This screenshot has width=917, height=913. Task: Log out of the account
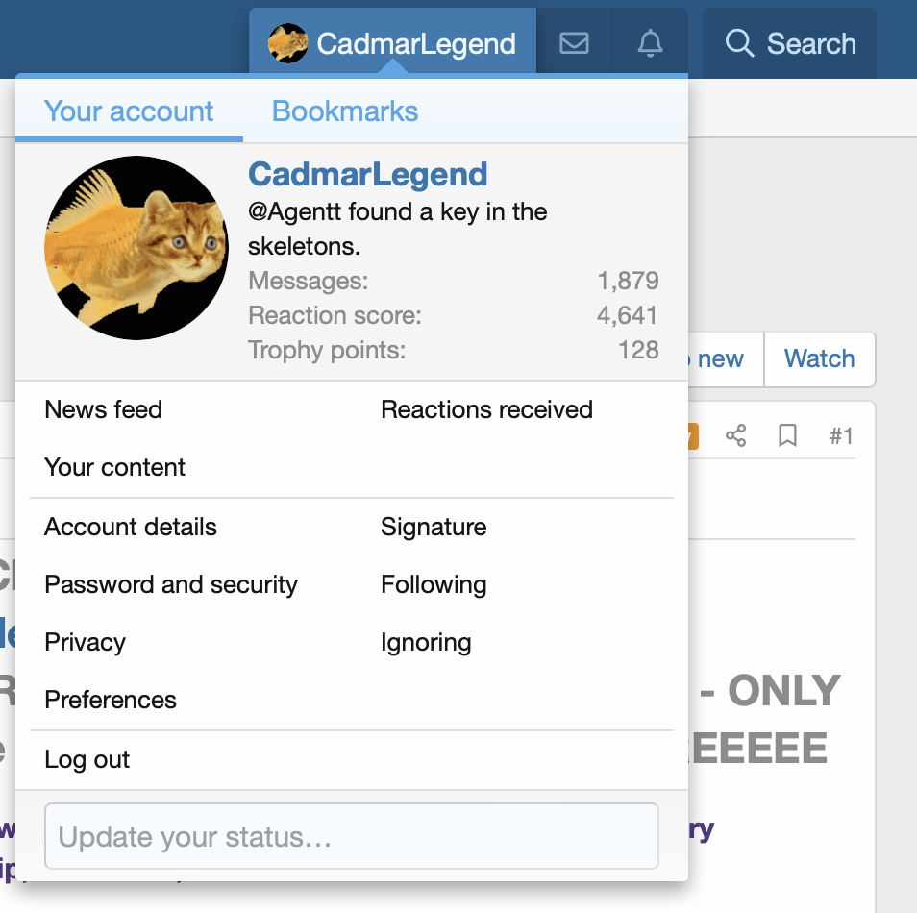87,759
